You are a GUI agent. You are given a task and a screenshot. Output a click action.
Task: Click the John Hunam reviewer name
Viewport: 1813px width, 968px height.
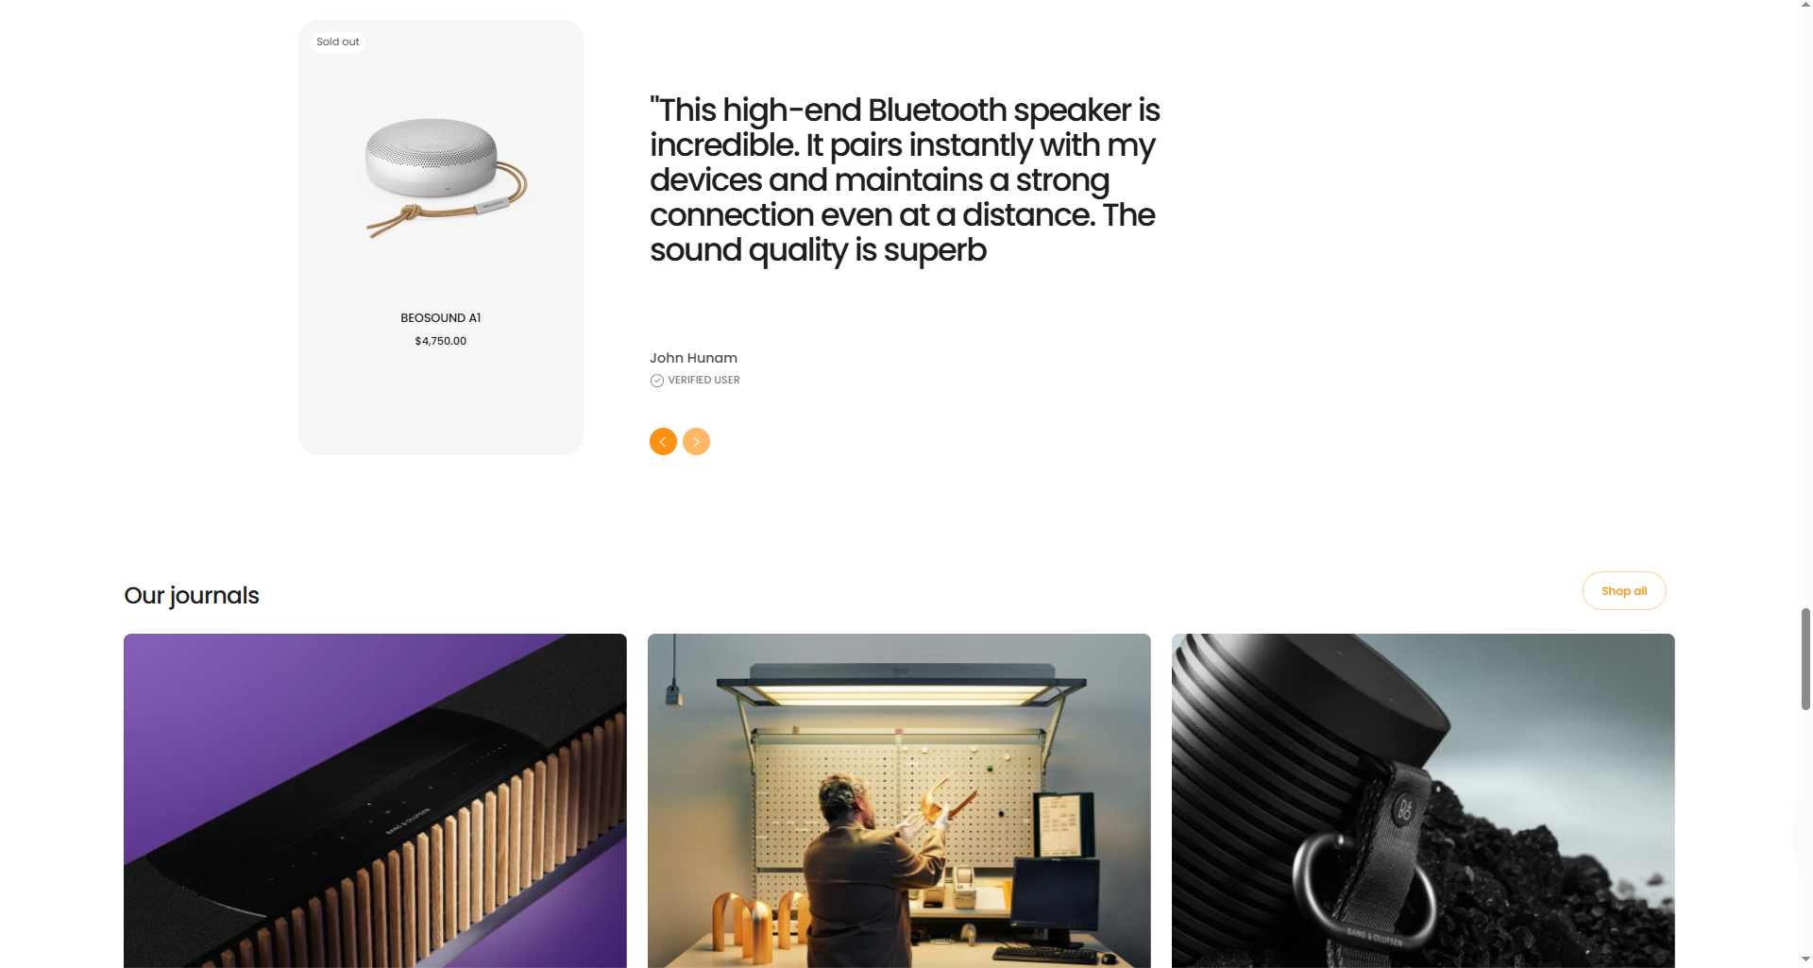coord(693,358)
